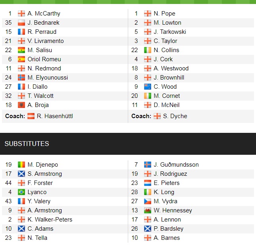Click the SUBSTITUTES section header
Screen dimensions: 256x245
pyautogui.click(x=27, y=144)
